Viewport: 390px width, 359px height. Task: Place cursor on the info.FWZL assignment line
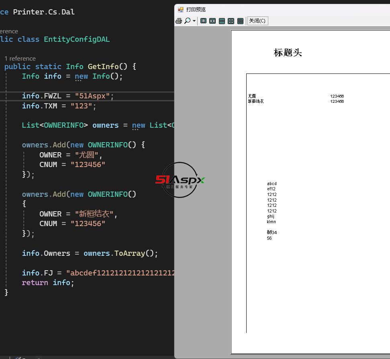click(68, 96)
